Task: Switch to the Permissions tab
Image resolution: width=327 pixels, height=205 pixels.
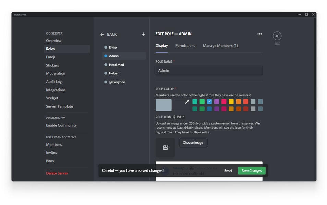Action: click(185, 46)
